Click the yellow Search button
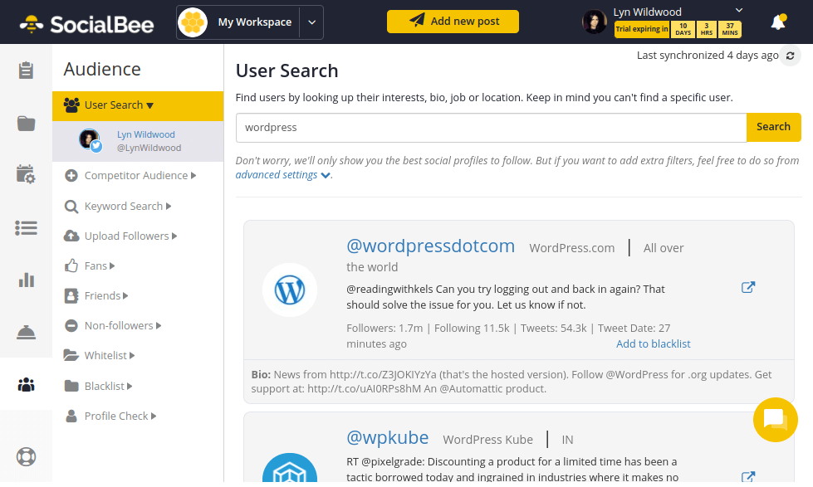The width and height of the screenshot is (813, 487). tap(774, 127)
